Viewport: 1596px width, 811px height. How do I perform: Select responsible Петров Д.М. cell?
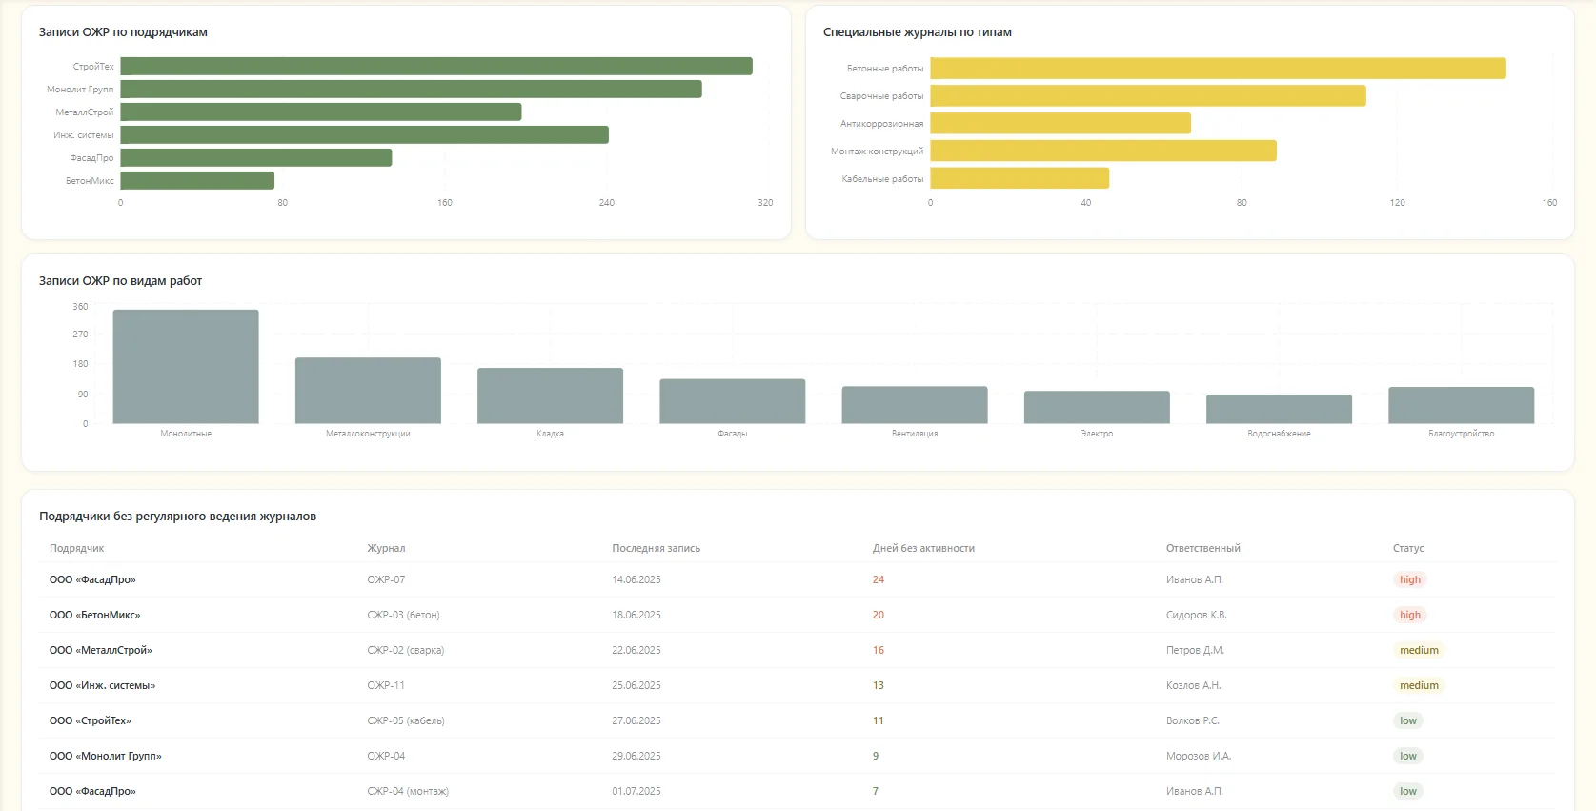tap(1195, 650)
